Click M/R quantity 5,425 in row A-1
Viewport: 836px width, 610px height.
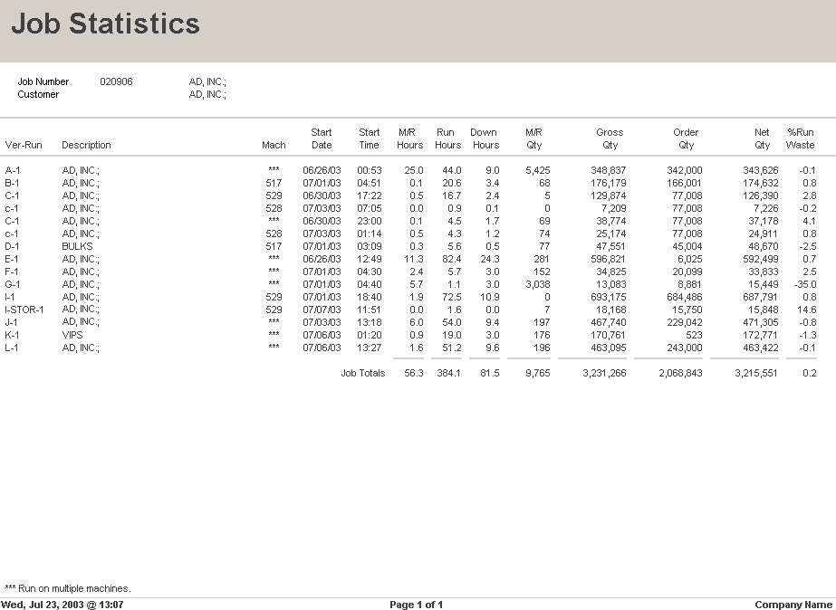tap(537, 170)
